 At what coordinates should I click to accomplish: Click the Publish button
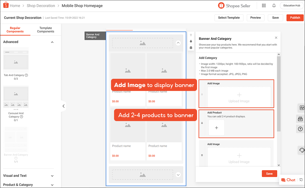[295, 18]
